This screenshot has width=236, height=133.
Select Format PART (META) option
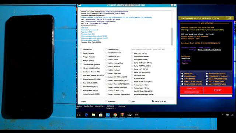pos(140,57)
